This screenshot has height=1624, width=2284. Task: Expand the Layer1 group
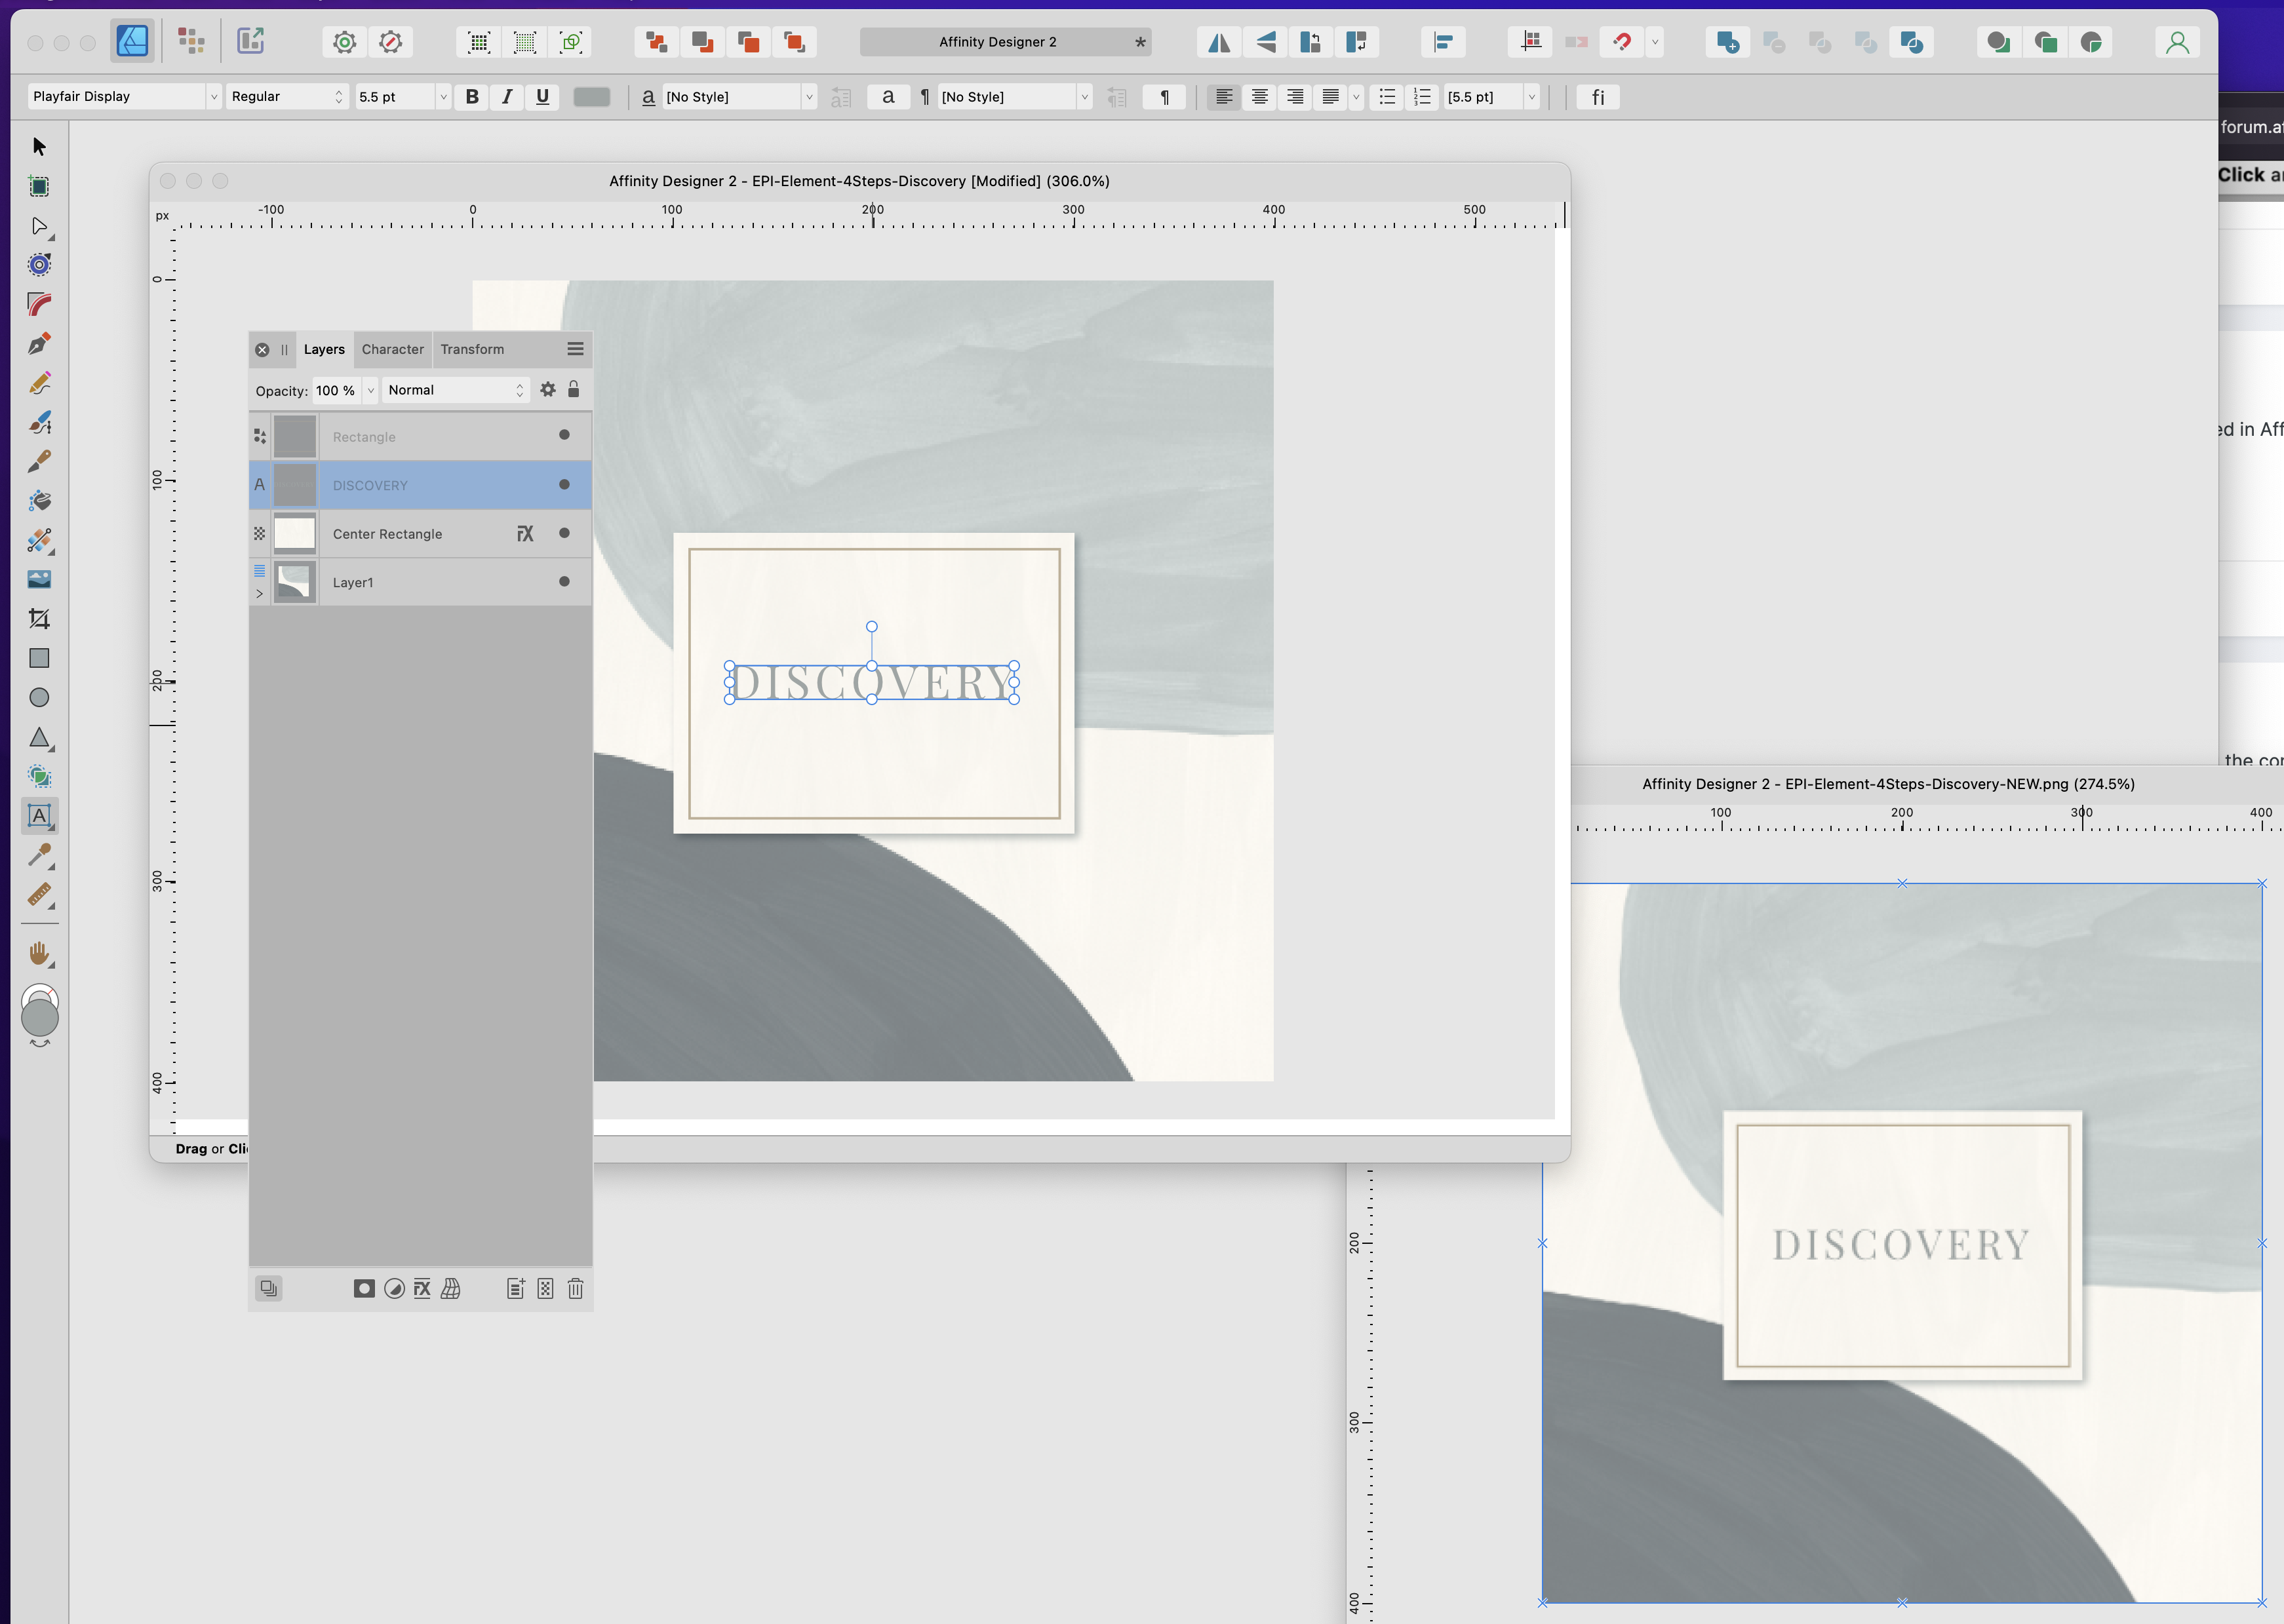tap(259, 594)
